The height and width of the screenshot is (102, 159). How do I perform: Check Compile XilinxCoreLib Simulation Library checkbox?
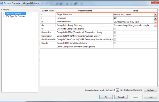(115, 40)
